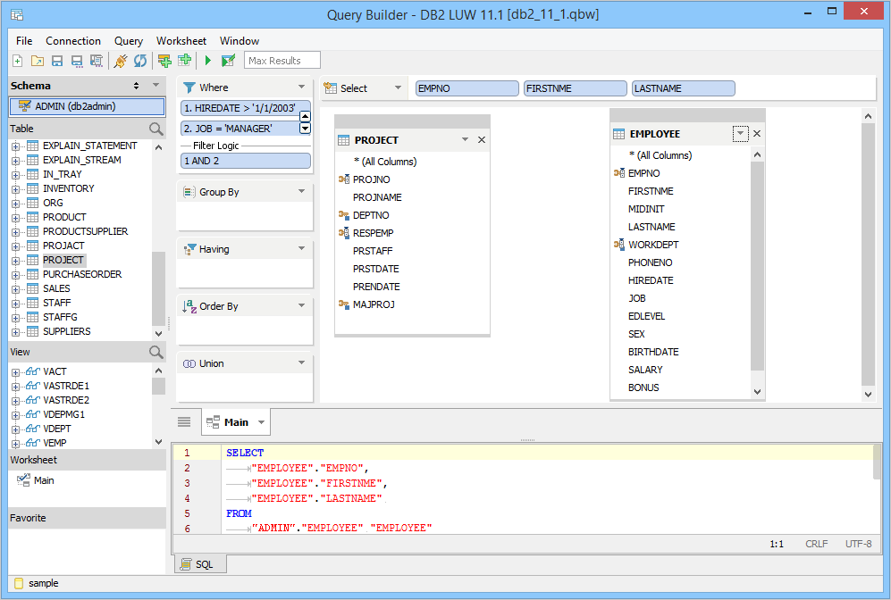Move filter down with the arrow stepper
The width and height of the screenshot is (891, 600).
point(305,129)
